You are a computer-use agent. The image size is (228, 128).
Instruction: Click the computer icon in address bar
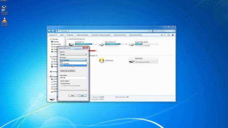[x=57, y=31]
